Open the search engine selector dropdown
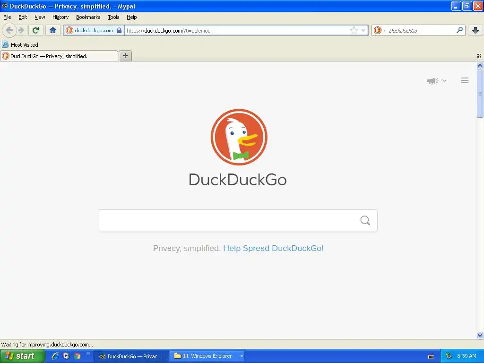The image size is (484, 363). tap(380, 30)
